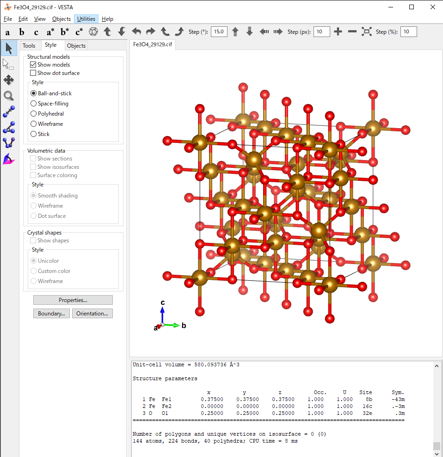Click the Fe1 row in structure parameters
This screenshot has height=457, width=443.
(273, 399)
